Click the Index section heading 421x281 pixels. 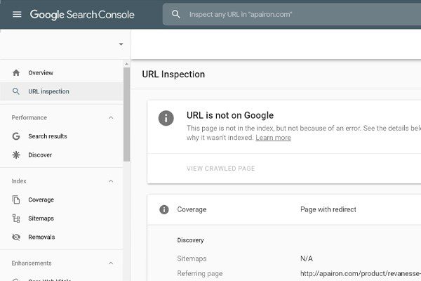[19, 181]
